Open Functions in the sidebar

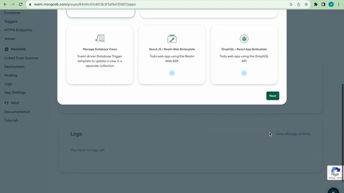12,13
